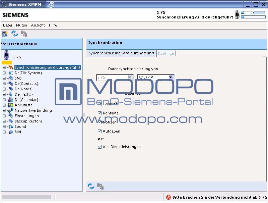The height and width of the screenshot is (203, 268).
Task: Expand the De{File System} tree node
Action: pyautogui.click(x=4, y=73)
